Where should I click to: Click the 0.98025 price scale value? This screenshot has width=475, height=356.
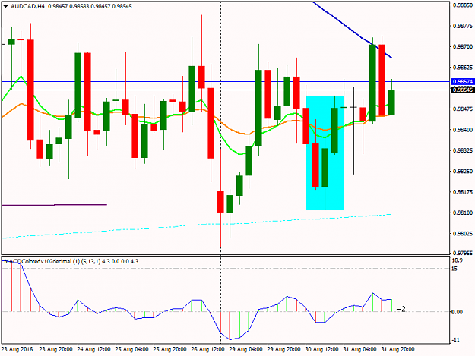463,234
